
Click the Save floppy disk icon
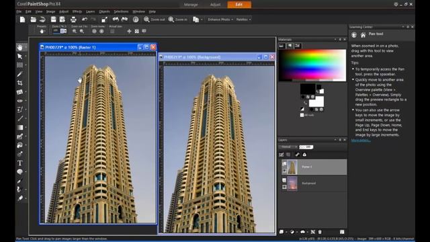[x=53, y=19]
